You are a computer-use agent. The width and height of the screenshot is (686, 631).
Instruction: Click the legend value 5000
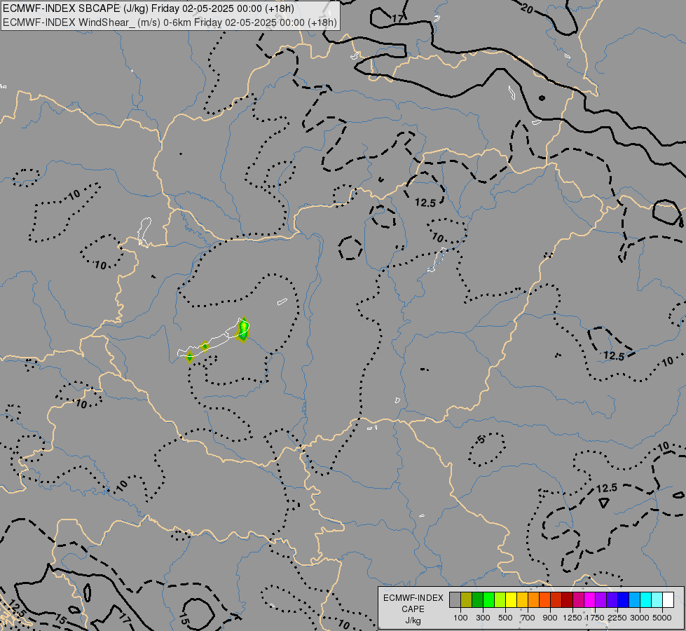[662, 618]
